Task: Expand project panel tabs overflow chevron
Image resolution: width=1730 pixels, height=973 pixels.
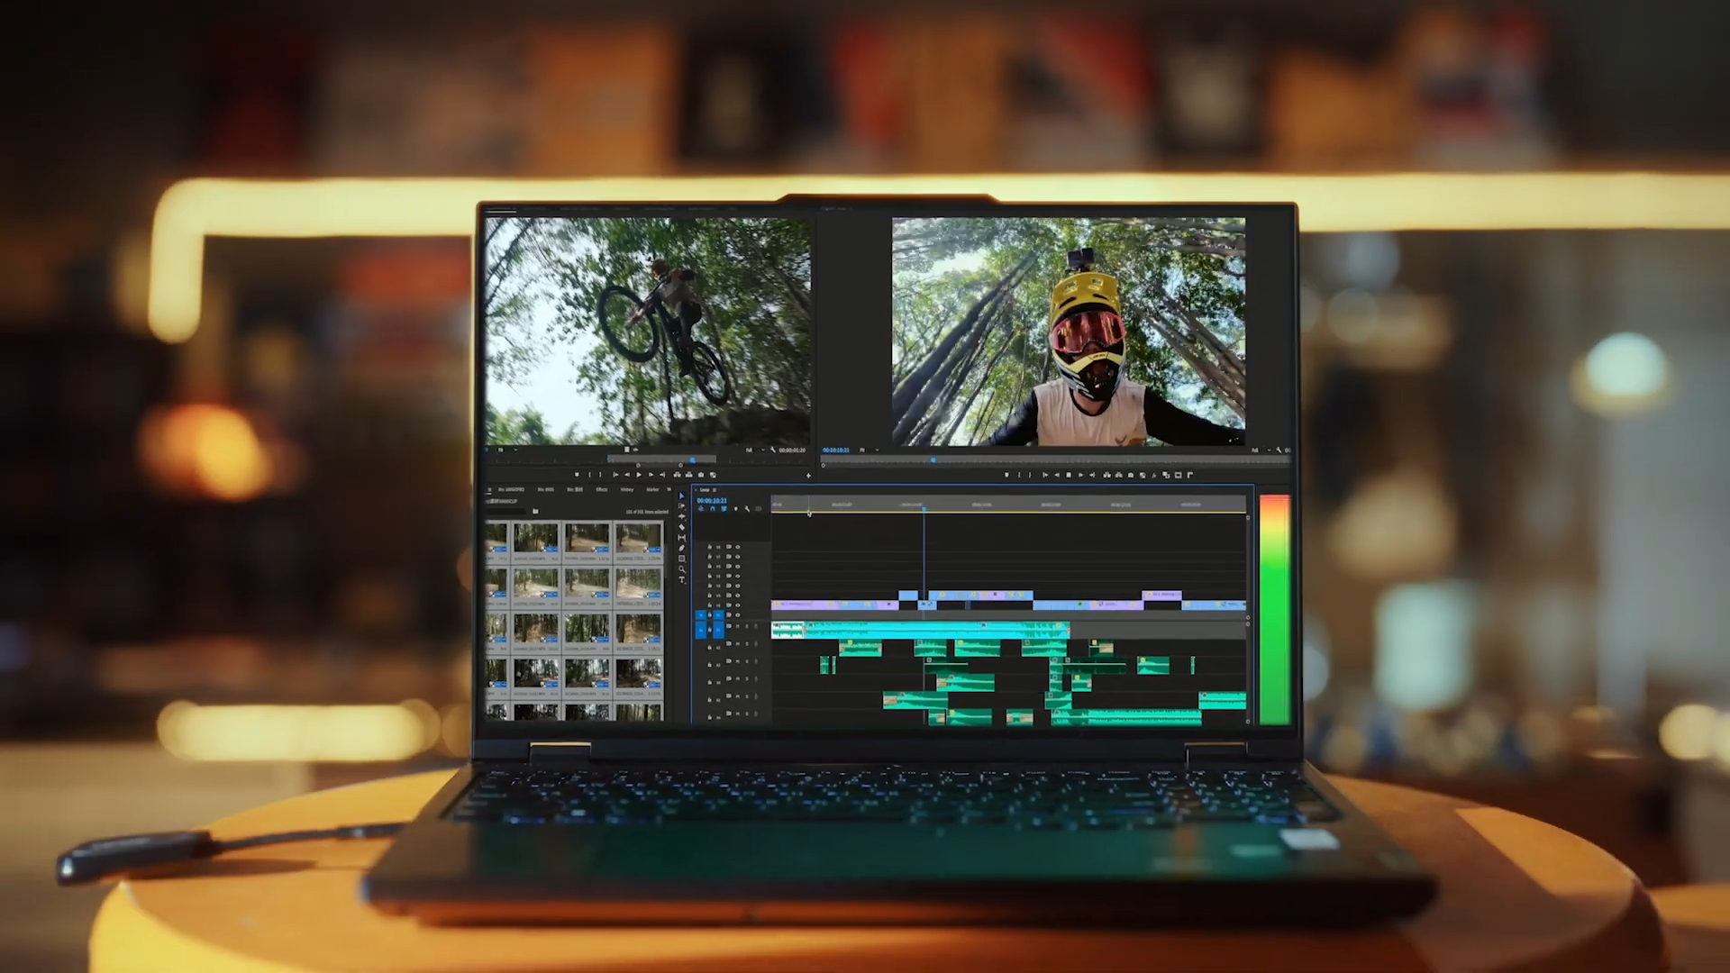Action: point(669,489)
